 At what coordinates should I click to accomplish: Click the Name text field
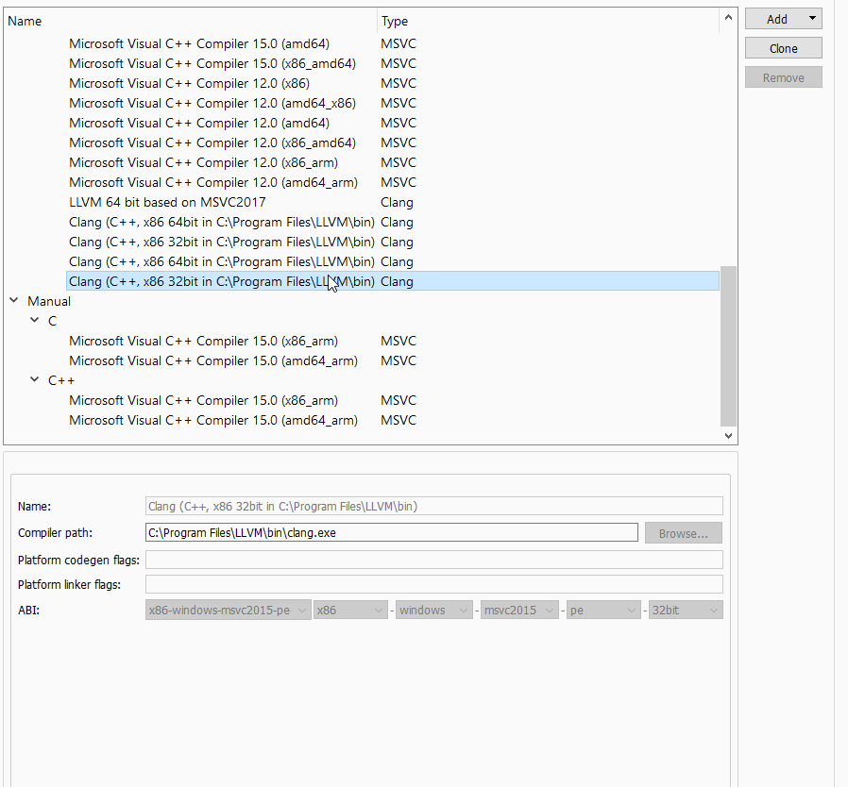pyautogui.click(x=433, y=506)
